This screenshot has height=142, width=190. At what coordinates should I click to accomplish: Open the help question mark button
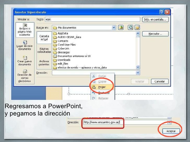162,12
